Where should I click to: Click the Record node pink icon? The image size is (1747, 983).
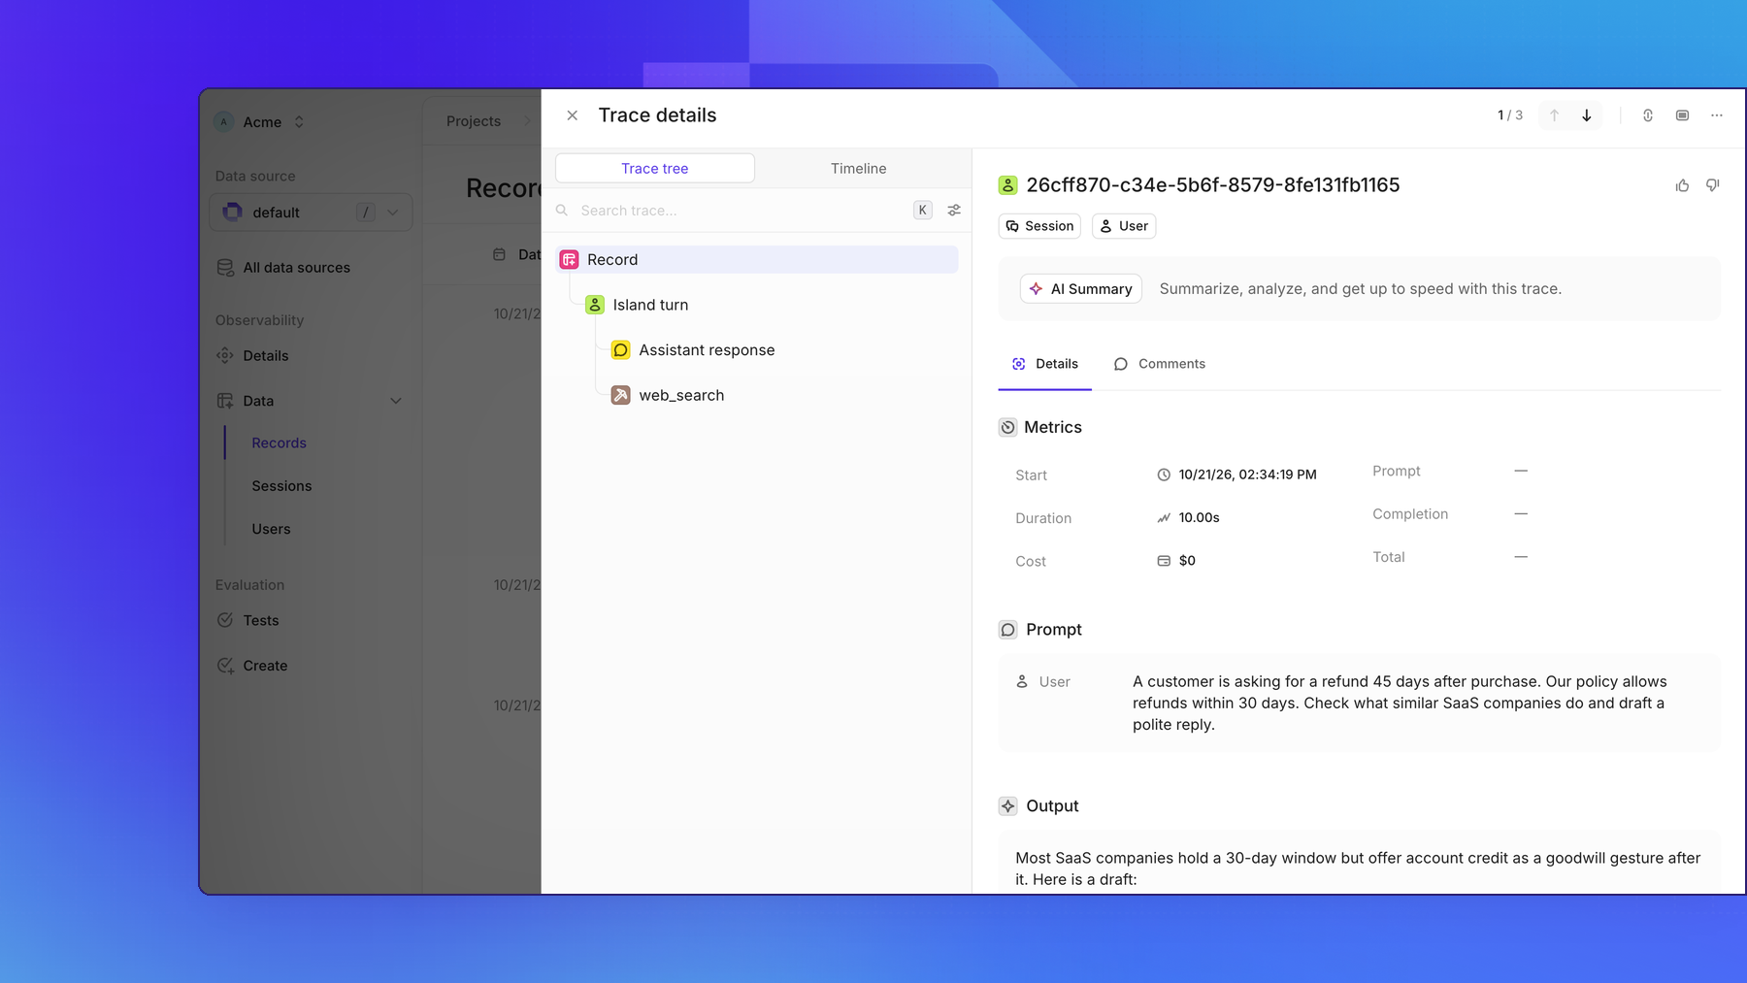click(570, 259)
